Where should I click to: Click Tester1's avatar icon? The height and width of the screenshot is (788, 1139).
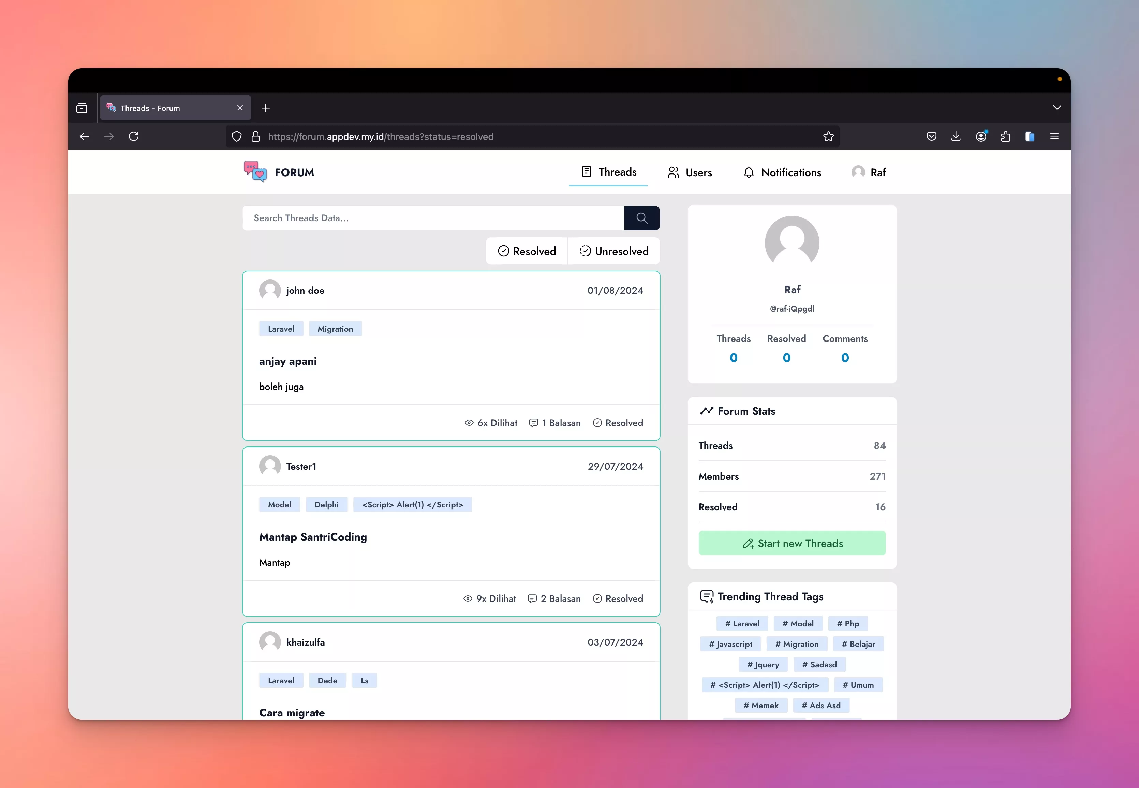pos(270,466)
